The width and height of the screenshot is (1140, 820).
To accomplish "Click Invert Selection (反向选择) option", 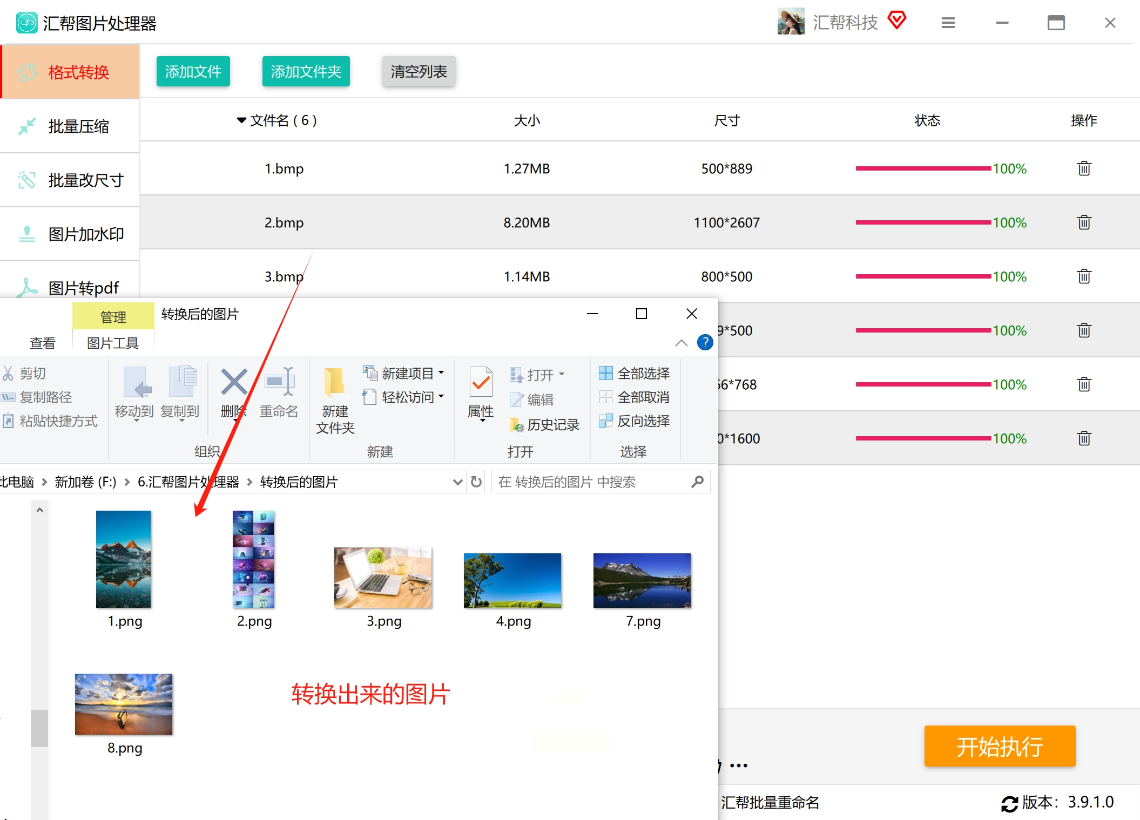I will click(x=635, y=421).
